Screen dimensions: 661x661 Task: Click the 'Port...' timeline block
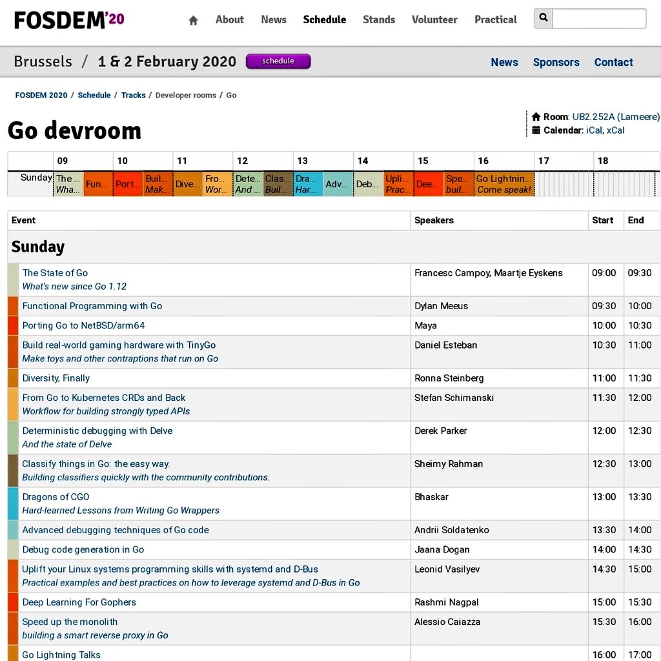pos(128,184)
